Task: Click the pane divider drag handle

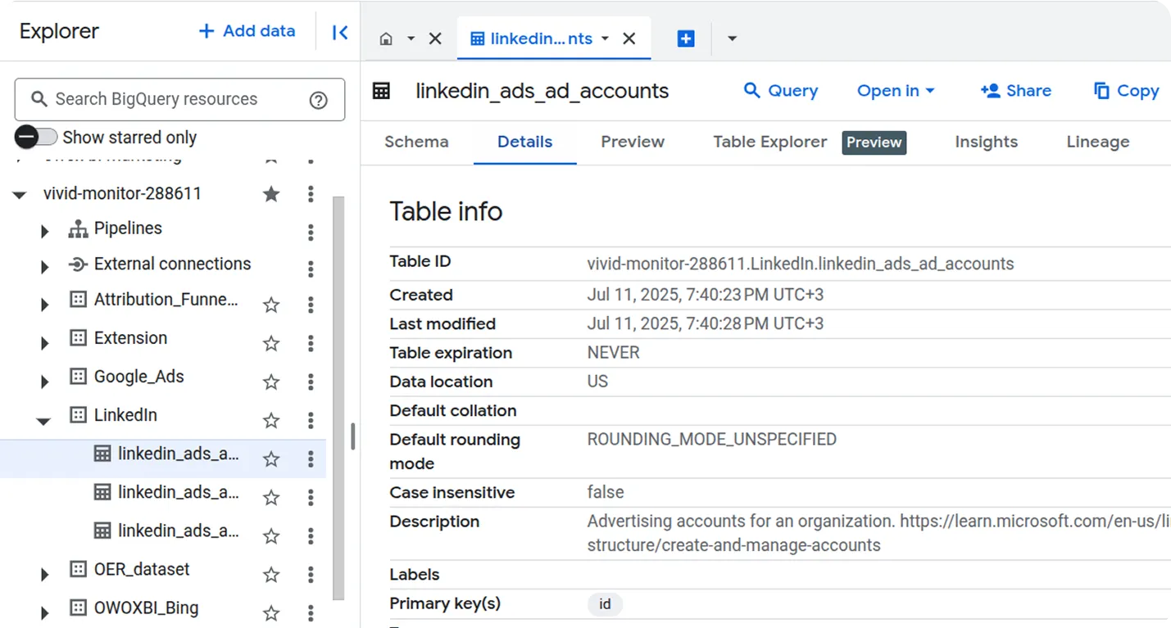Action: point(353,436)
